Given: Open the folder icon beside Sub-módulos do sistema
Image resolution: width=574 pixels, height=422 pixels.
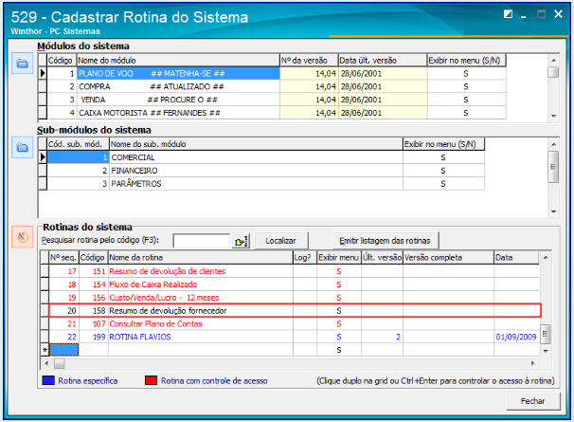Looking at the screenshot, I should (23, 147).
